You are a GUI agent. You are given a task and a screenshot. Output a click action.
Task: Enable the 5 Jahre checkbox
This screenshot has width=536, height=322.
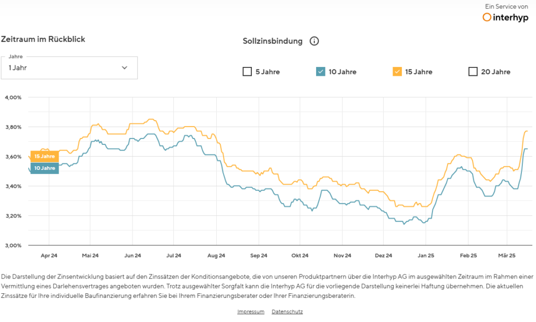pyautogui.click(x=247, y=72)
